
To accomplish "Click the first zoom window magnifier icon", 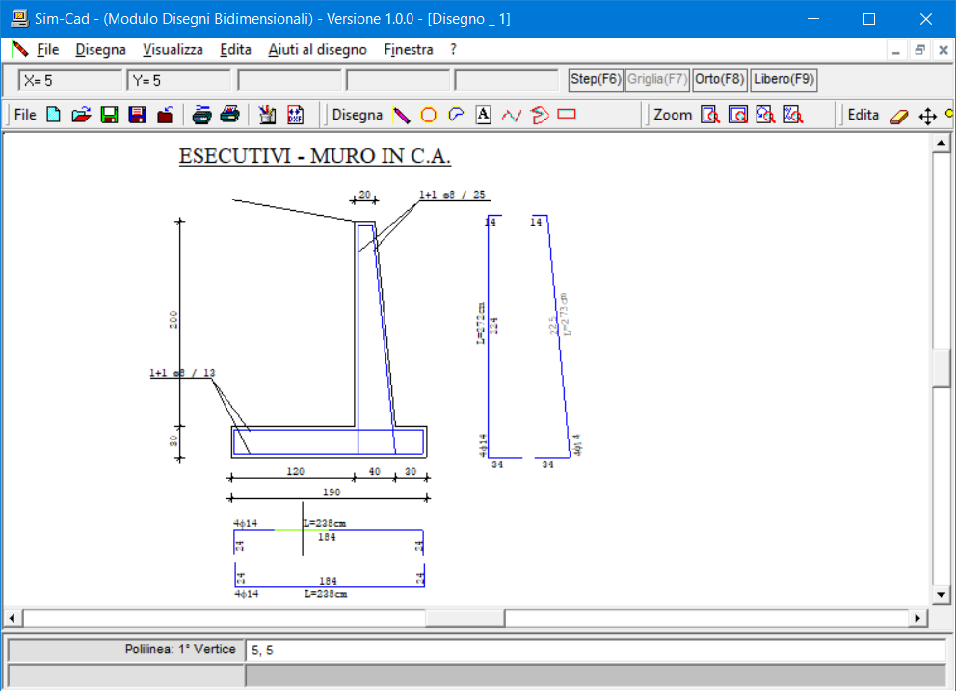I will 710,115.
